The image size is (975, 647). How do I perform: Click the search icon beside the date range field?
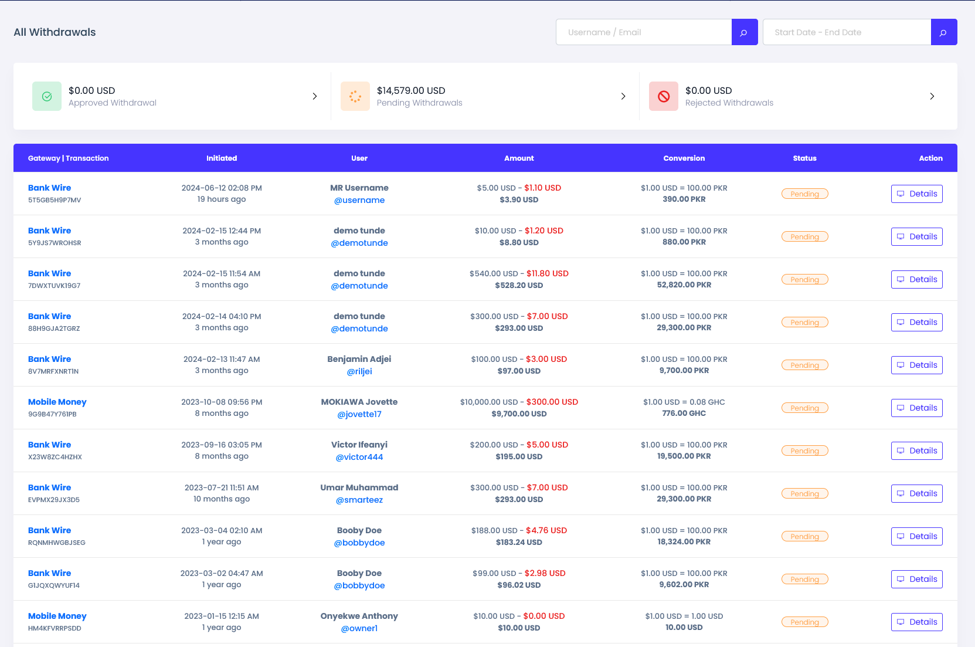(x=943, y=32)
